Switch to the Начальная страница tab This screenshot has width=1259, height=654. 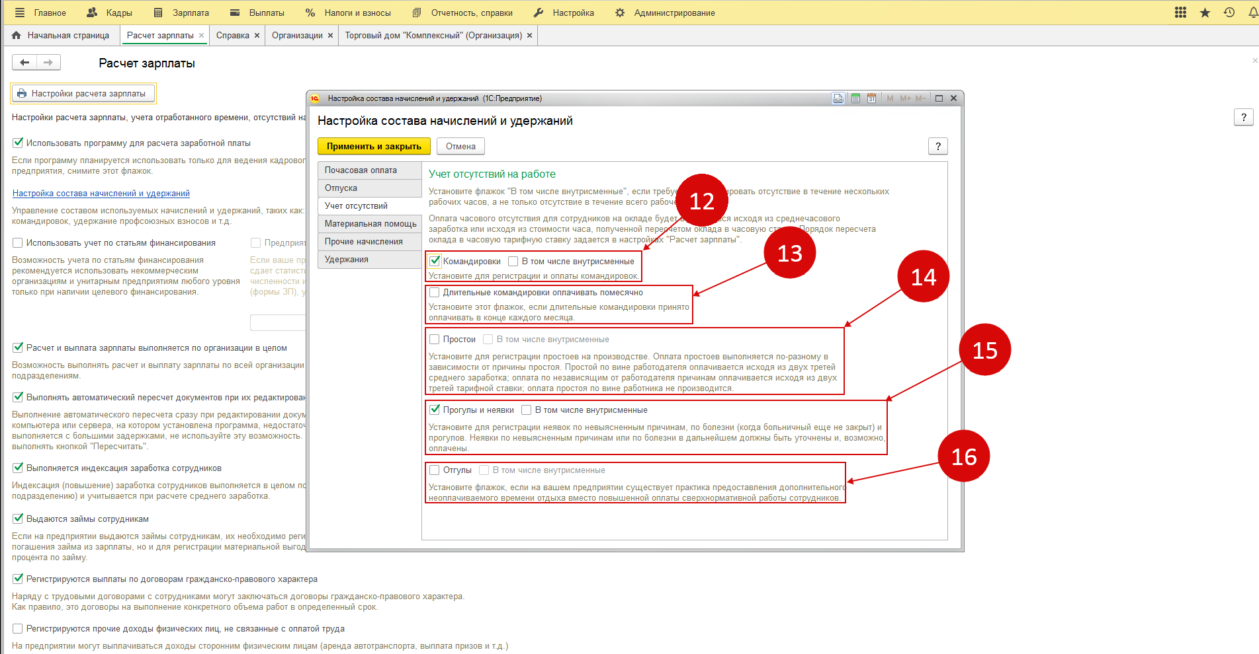(61, 36)
